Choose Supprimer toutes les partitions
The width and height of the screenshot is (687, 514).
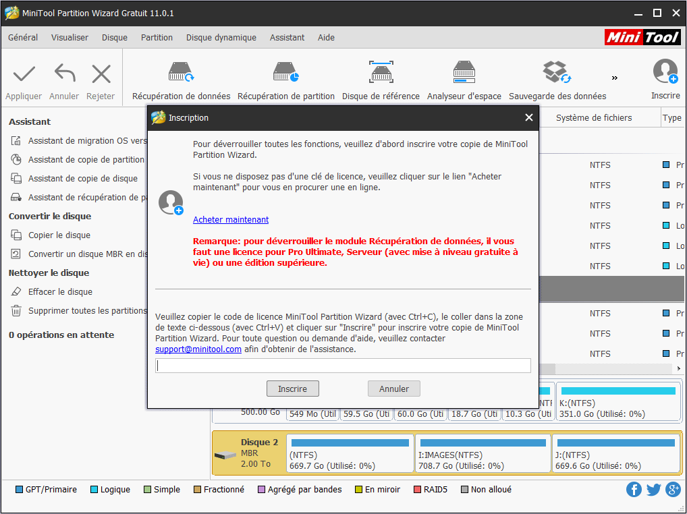coord(78,310)
